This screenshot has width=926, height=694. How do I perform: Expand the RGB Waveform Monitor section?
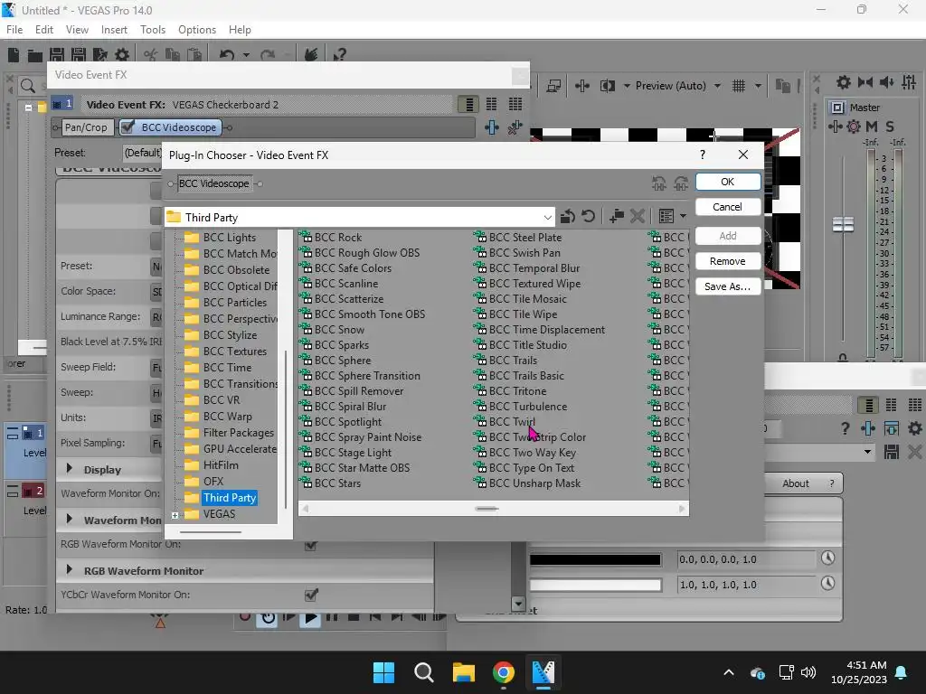click(x=69, y=570)
